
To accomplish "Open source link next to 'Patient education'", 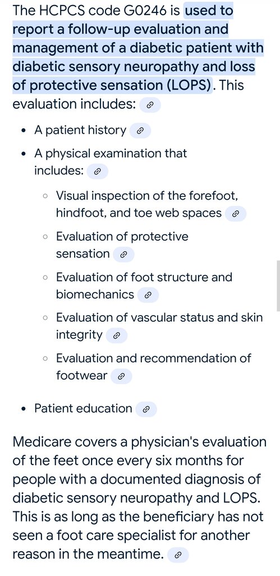I will tap(146, 409).
